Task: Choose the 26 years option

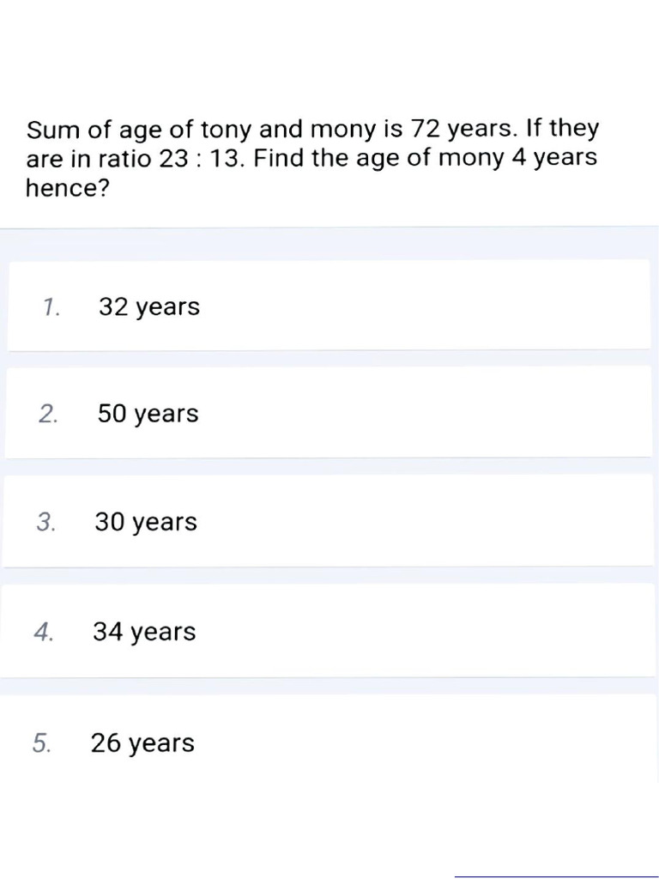Action: click(142, 743)
